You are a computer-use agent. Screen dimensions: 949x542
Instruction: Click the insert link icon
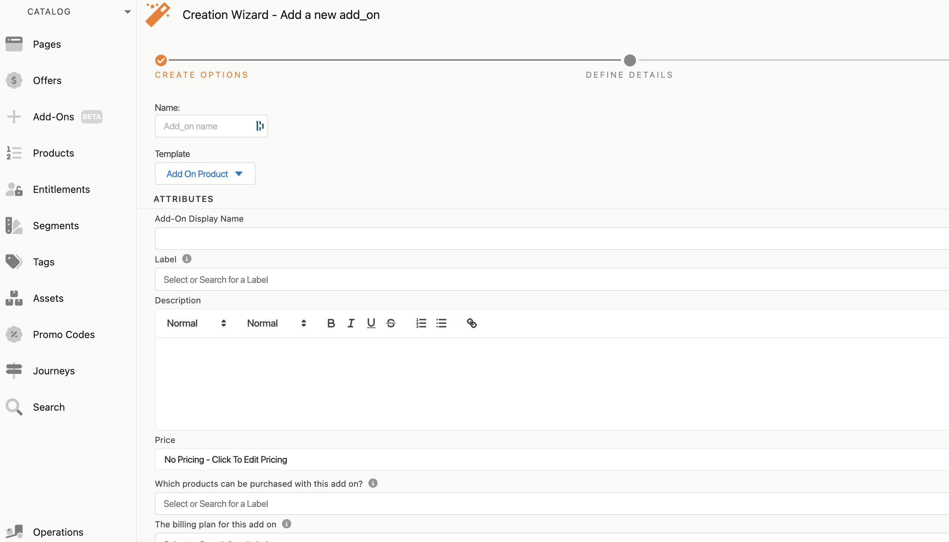472,323
